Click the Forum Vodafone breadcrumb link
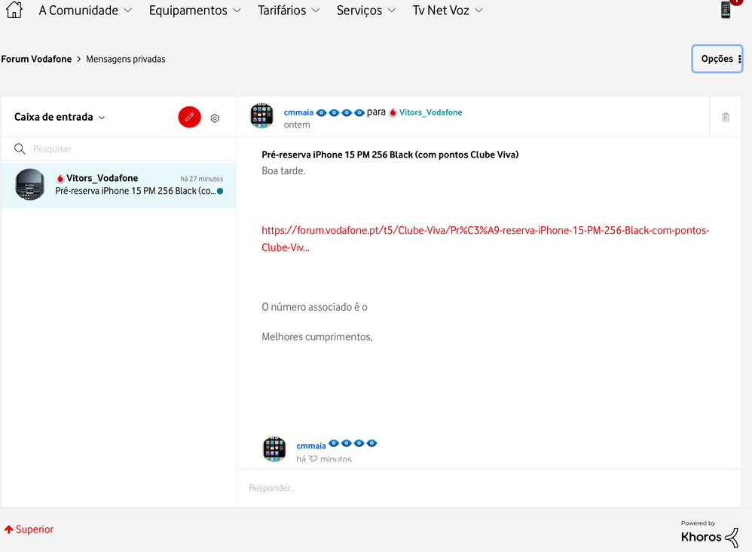 36,59
